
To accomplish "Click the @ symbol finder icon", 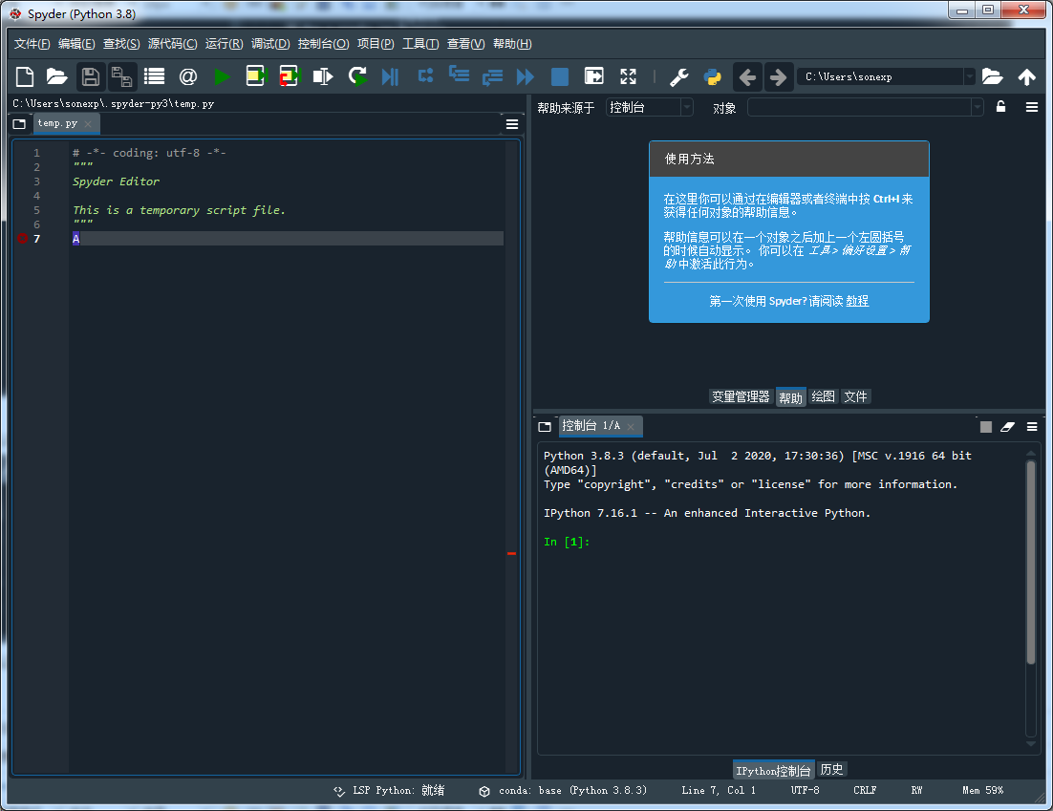I will coord(188,76).
